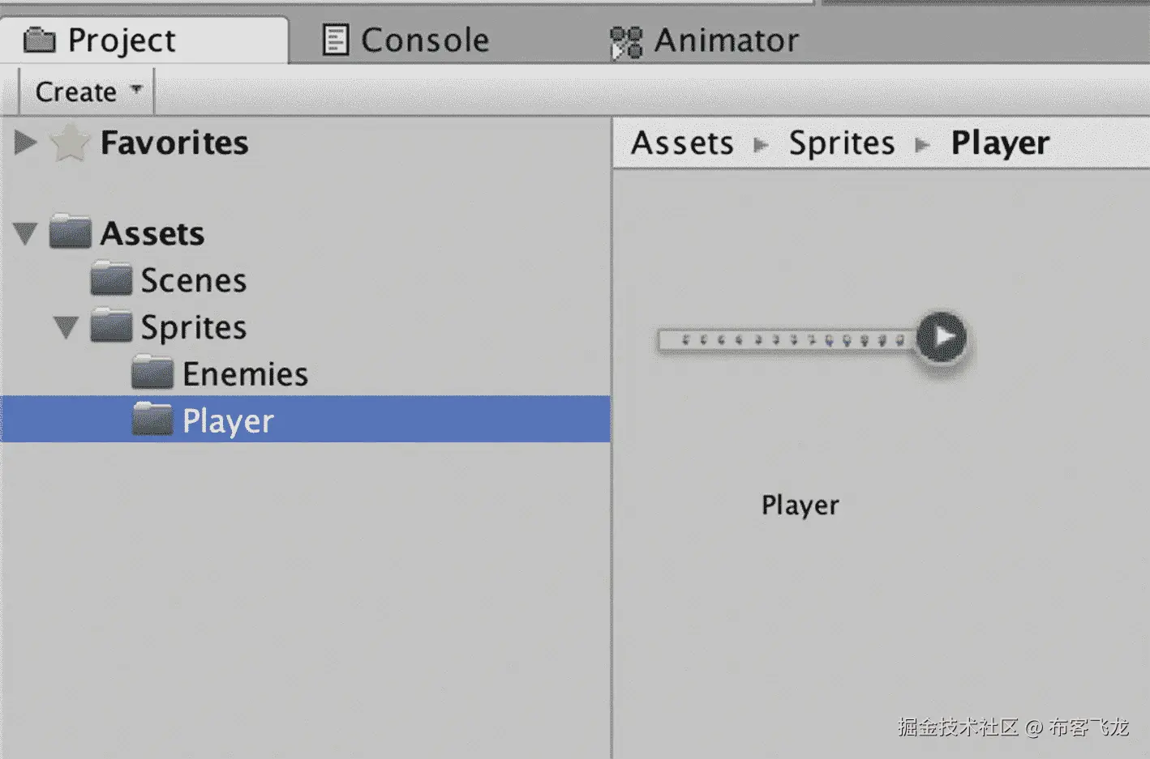1150x759 pixels.
Task: Collapse the Assets folder triangle
Action: pyautogui.click(x=25, y=234)
